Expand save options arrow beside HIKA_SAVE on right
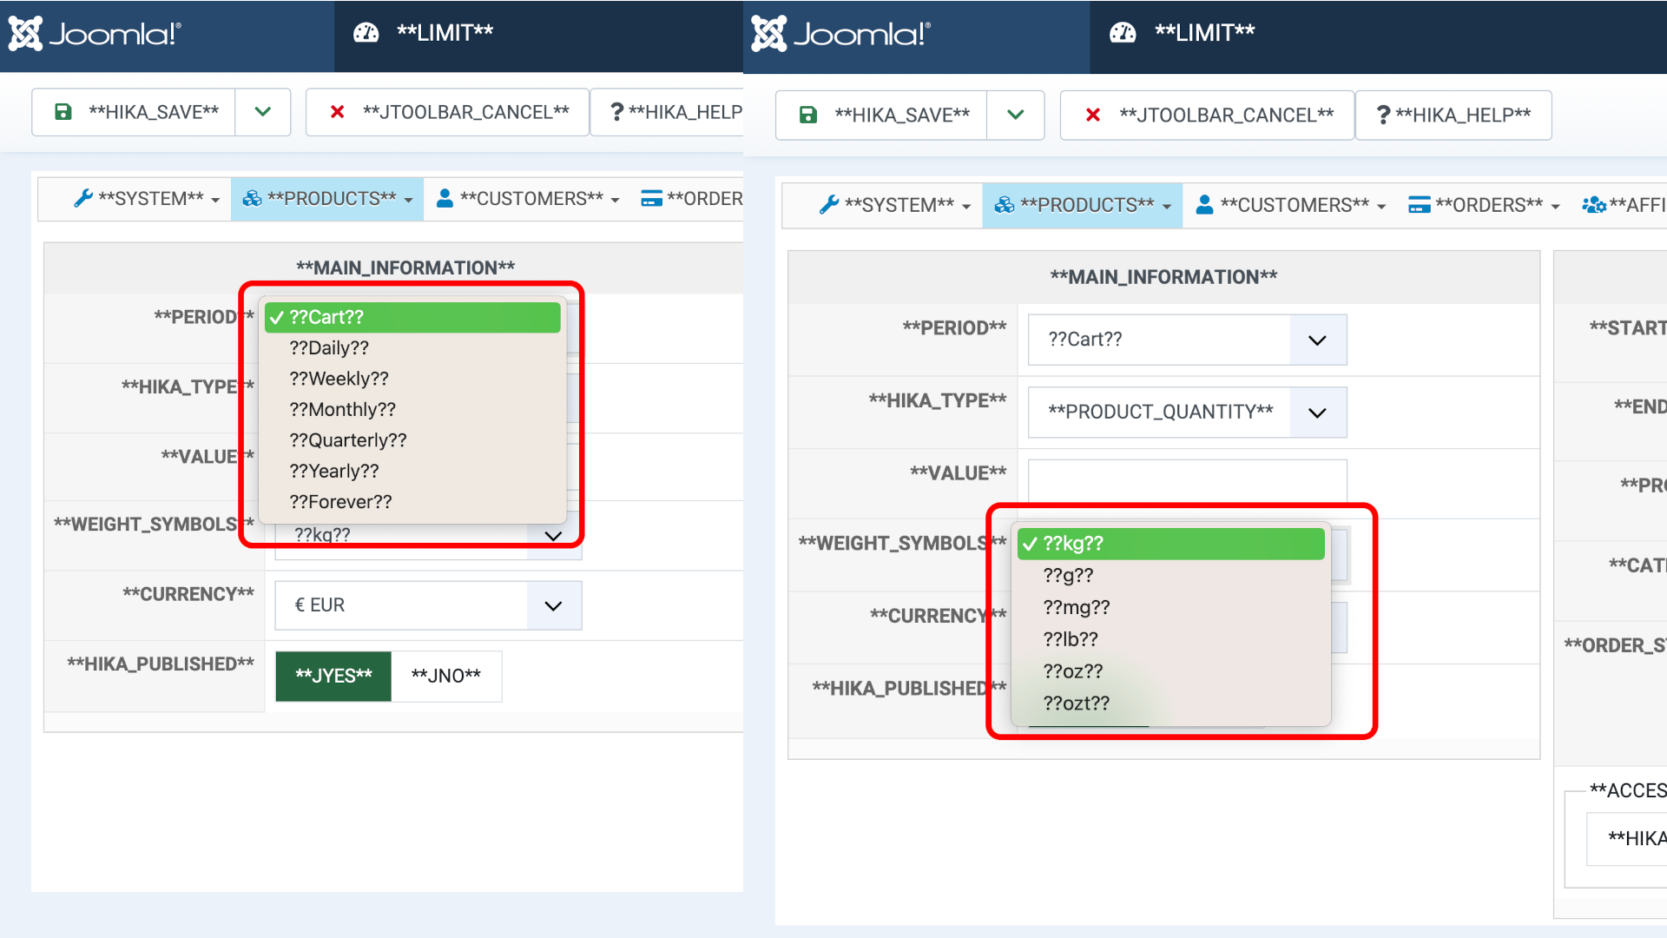The image size is (1667, 938). click(x=1015, y=115)
